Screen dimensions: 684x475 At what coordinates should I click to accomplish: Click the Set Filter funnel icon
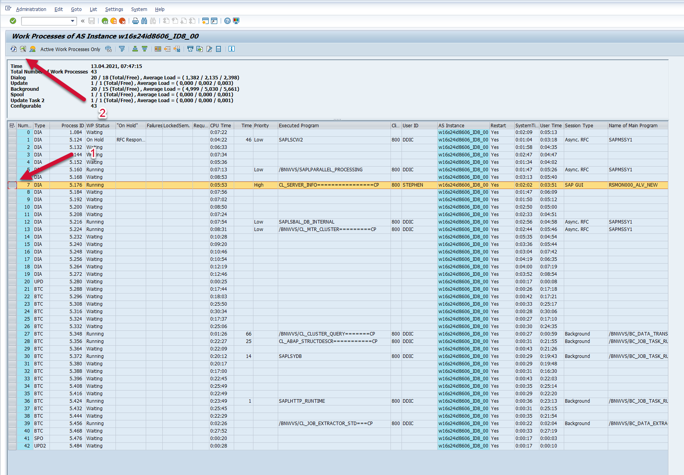click(122, 49)
